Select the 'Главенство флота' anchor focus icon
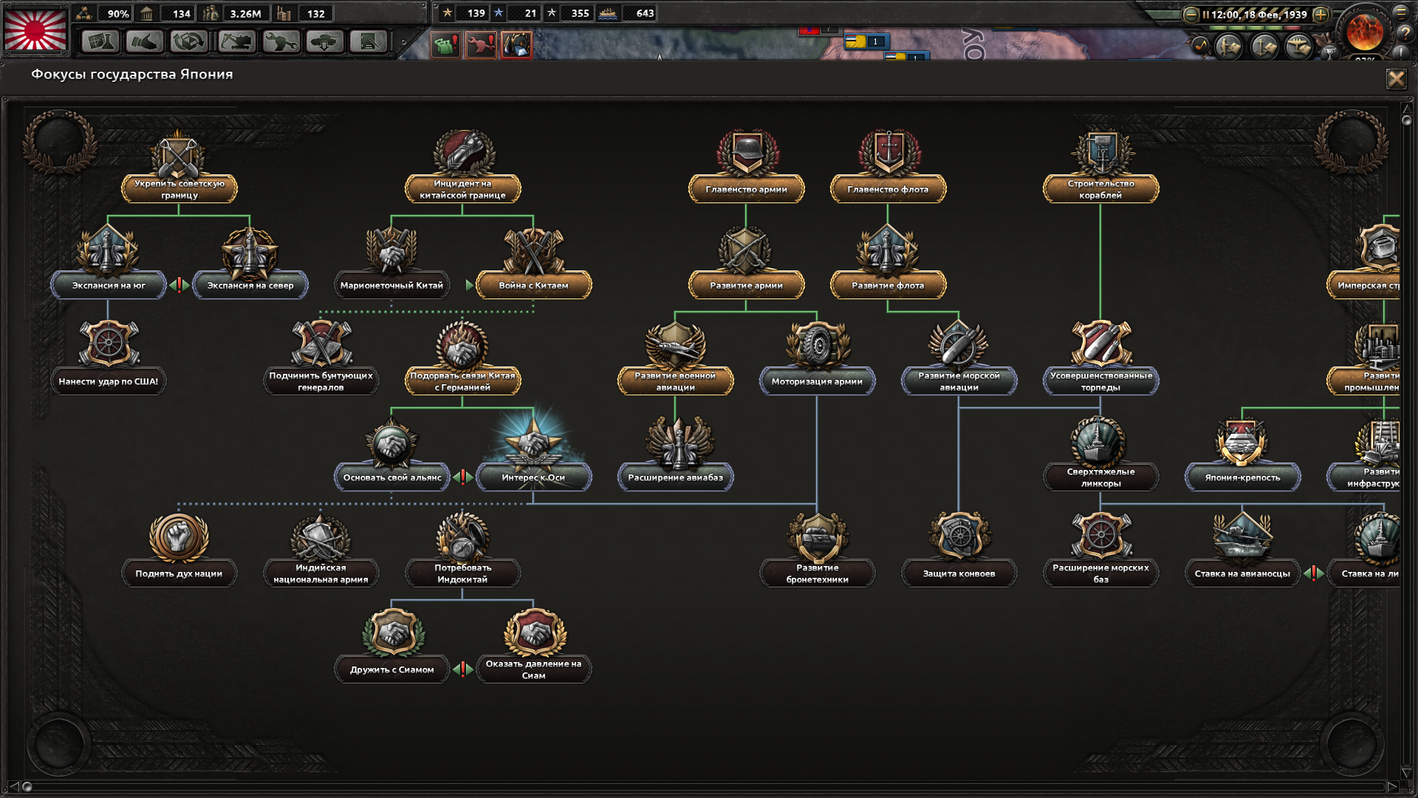The height and width of the screenshot is (798, 1418). [888, 153]
